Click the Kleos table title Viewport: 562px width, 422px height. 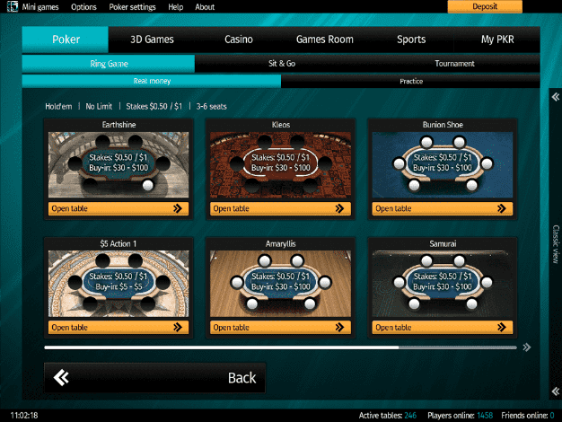tap(281, 125)
